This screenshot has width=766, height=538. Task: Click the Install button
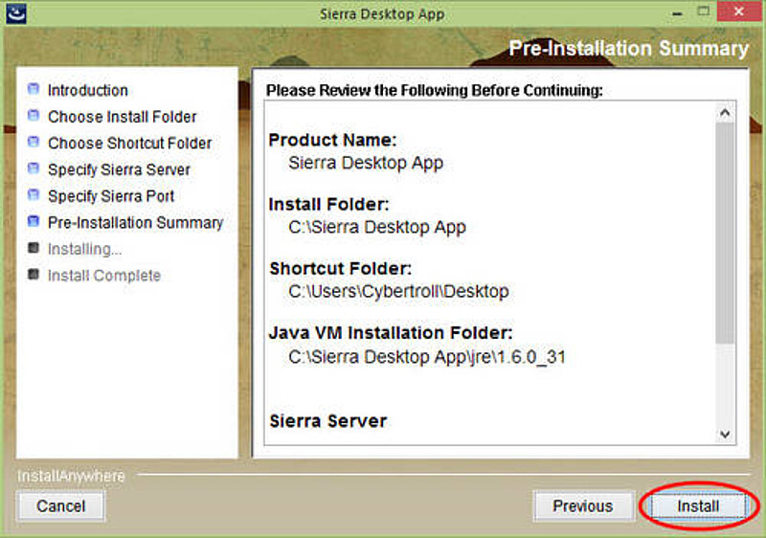coord(698,506)
